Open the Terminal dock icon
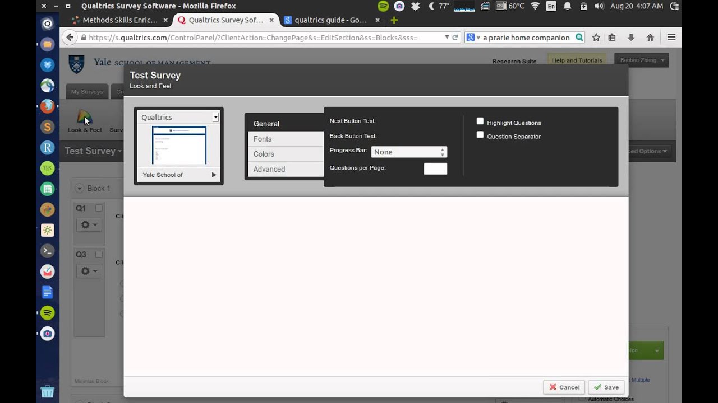718x403 pixels. pyautogui.click(x=48, y=251)
